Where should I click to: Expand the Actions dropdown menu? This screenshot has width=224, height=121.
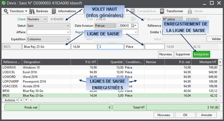(10, 100)
